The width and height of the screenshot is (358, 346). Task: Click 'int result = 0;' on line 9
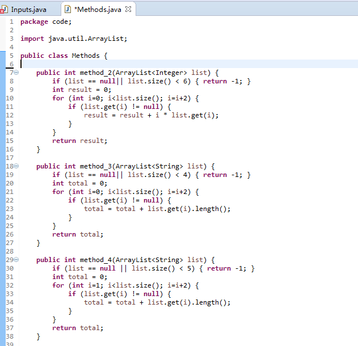82,90
